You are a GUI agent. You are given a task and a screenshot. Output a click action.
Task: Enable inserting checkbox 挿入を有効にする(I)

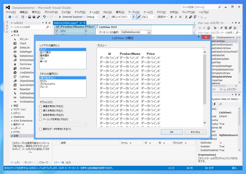tap(41, 111)
